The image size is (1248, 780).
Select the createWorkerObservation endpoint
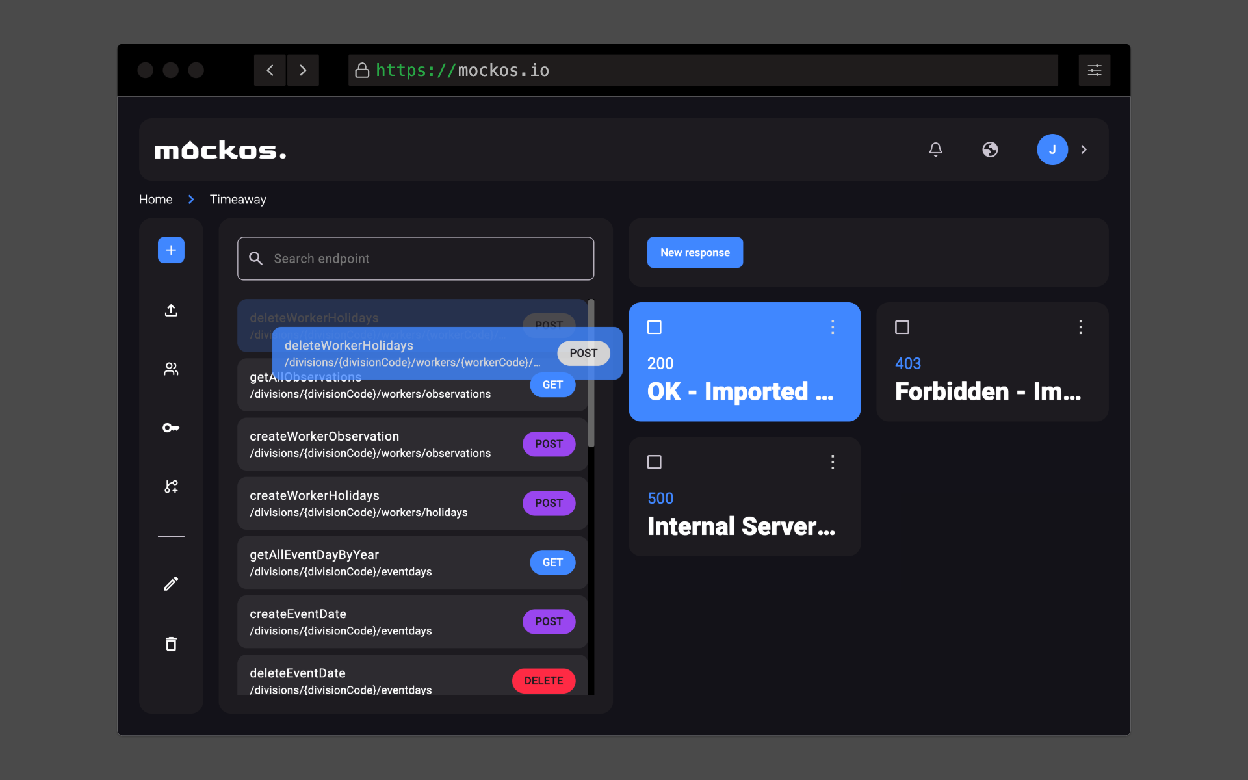click(412, 444)
